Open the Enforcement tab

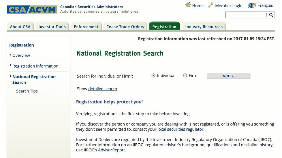(x=86, y=27)
